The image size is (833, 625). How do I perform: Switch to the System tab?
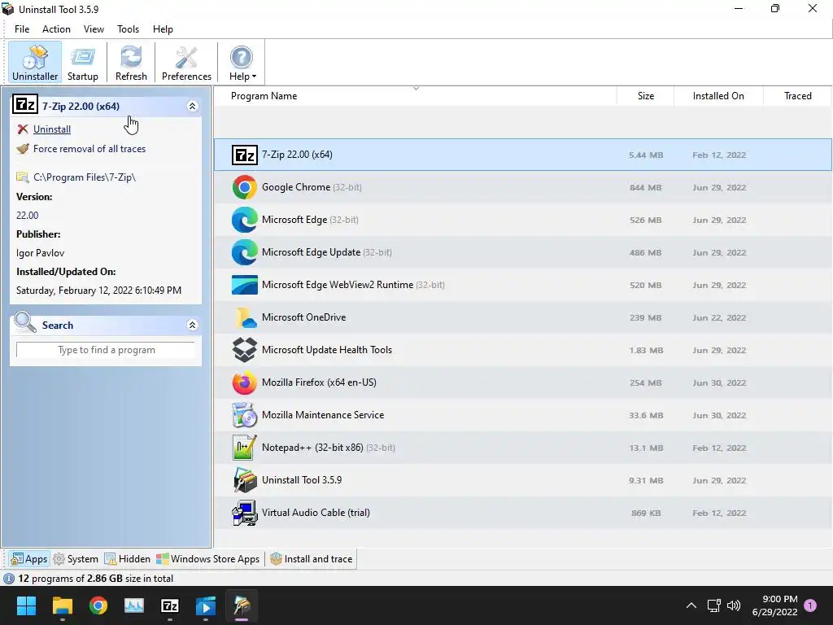pos(76,559)
